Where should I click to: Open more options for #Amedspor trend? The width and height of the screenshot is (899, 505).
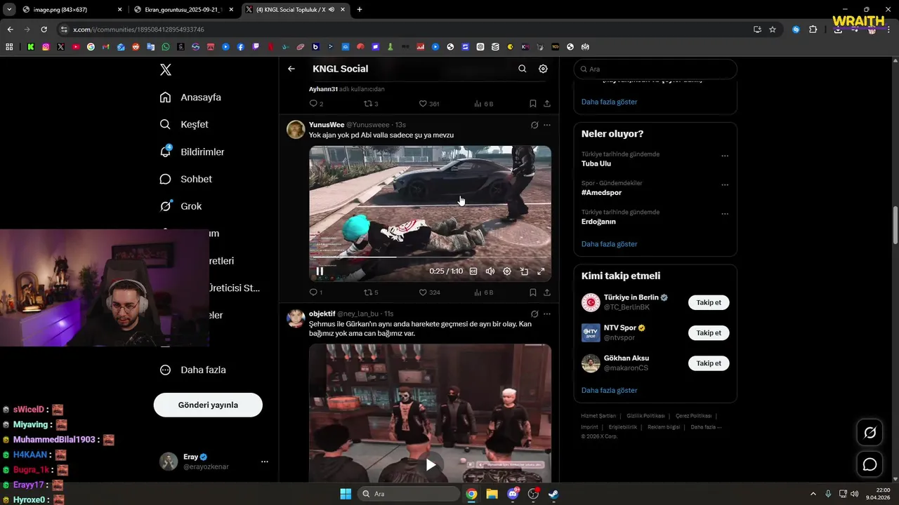pyautogui.click(x=725, y=184)
